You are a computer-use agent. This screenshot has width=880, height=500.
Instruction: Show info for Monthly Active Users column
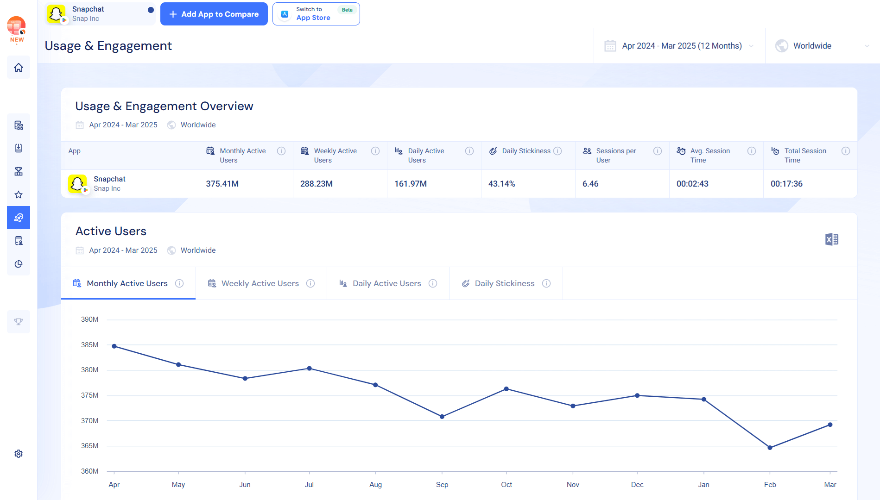click(x=281, y=151)
